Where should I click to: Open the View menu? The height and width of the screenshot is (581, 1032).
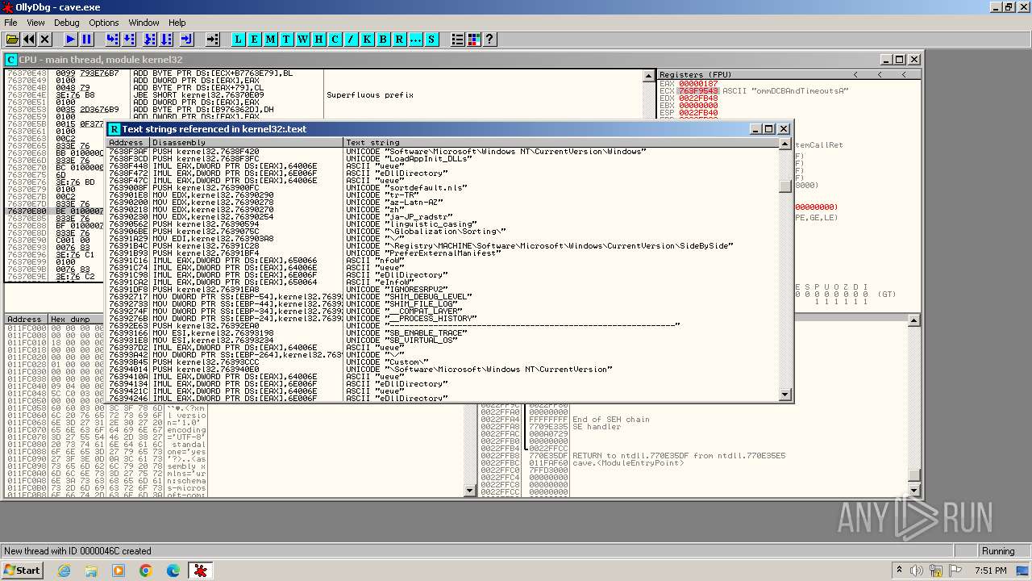[x=35, y=23]
